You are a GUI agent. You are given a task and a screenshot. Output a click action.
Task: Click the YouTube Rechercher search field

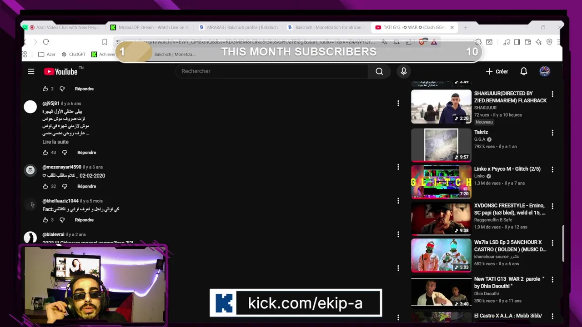pos(272,71)
